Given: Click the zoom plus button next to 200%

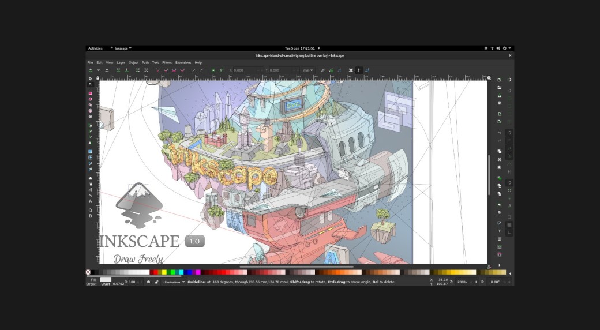Looking at the screenshot, I should [x=476, y=282].
